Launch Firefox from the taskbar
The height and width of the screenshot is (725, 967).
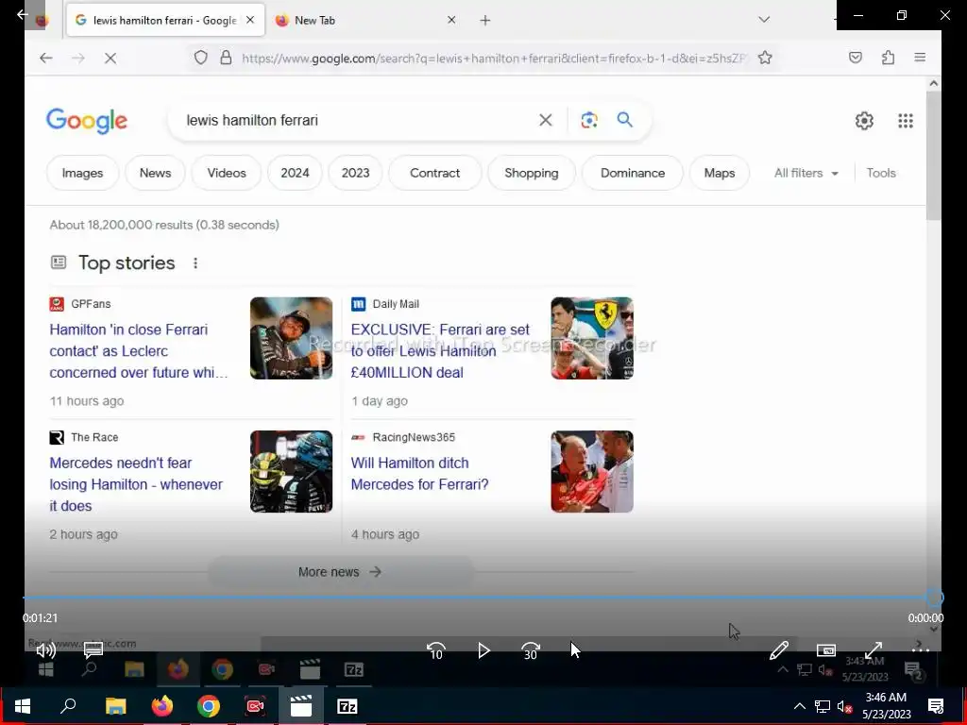162,706
